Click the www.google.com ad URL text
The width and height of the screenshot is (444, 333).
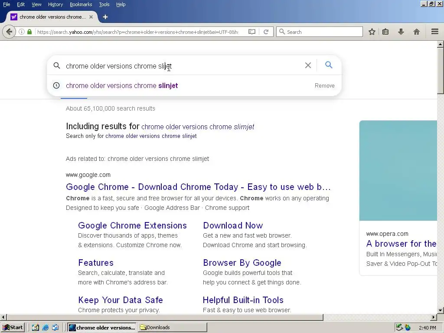click(88, 175)
